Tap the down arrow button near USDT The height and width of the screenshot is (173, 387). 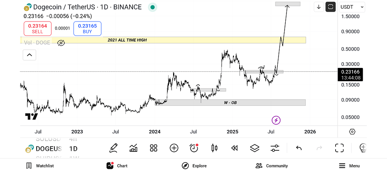tap(319, 7)
